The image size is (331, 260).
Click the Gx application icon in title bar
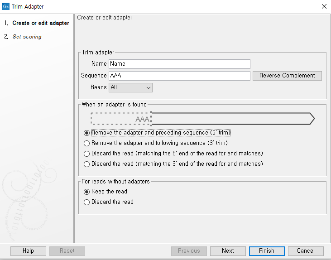click(6, 6)
